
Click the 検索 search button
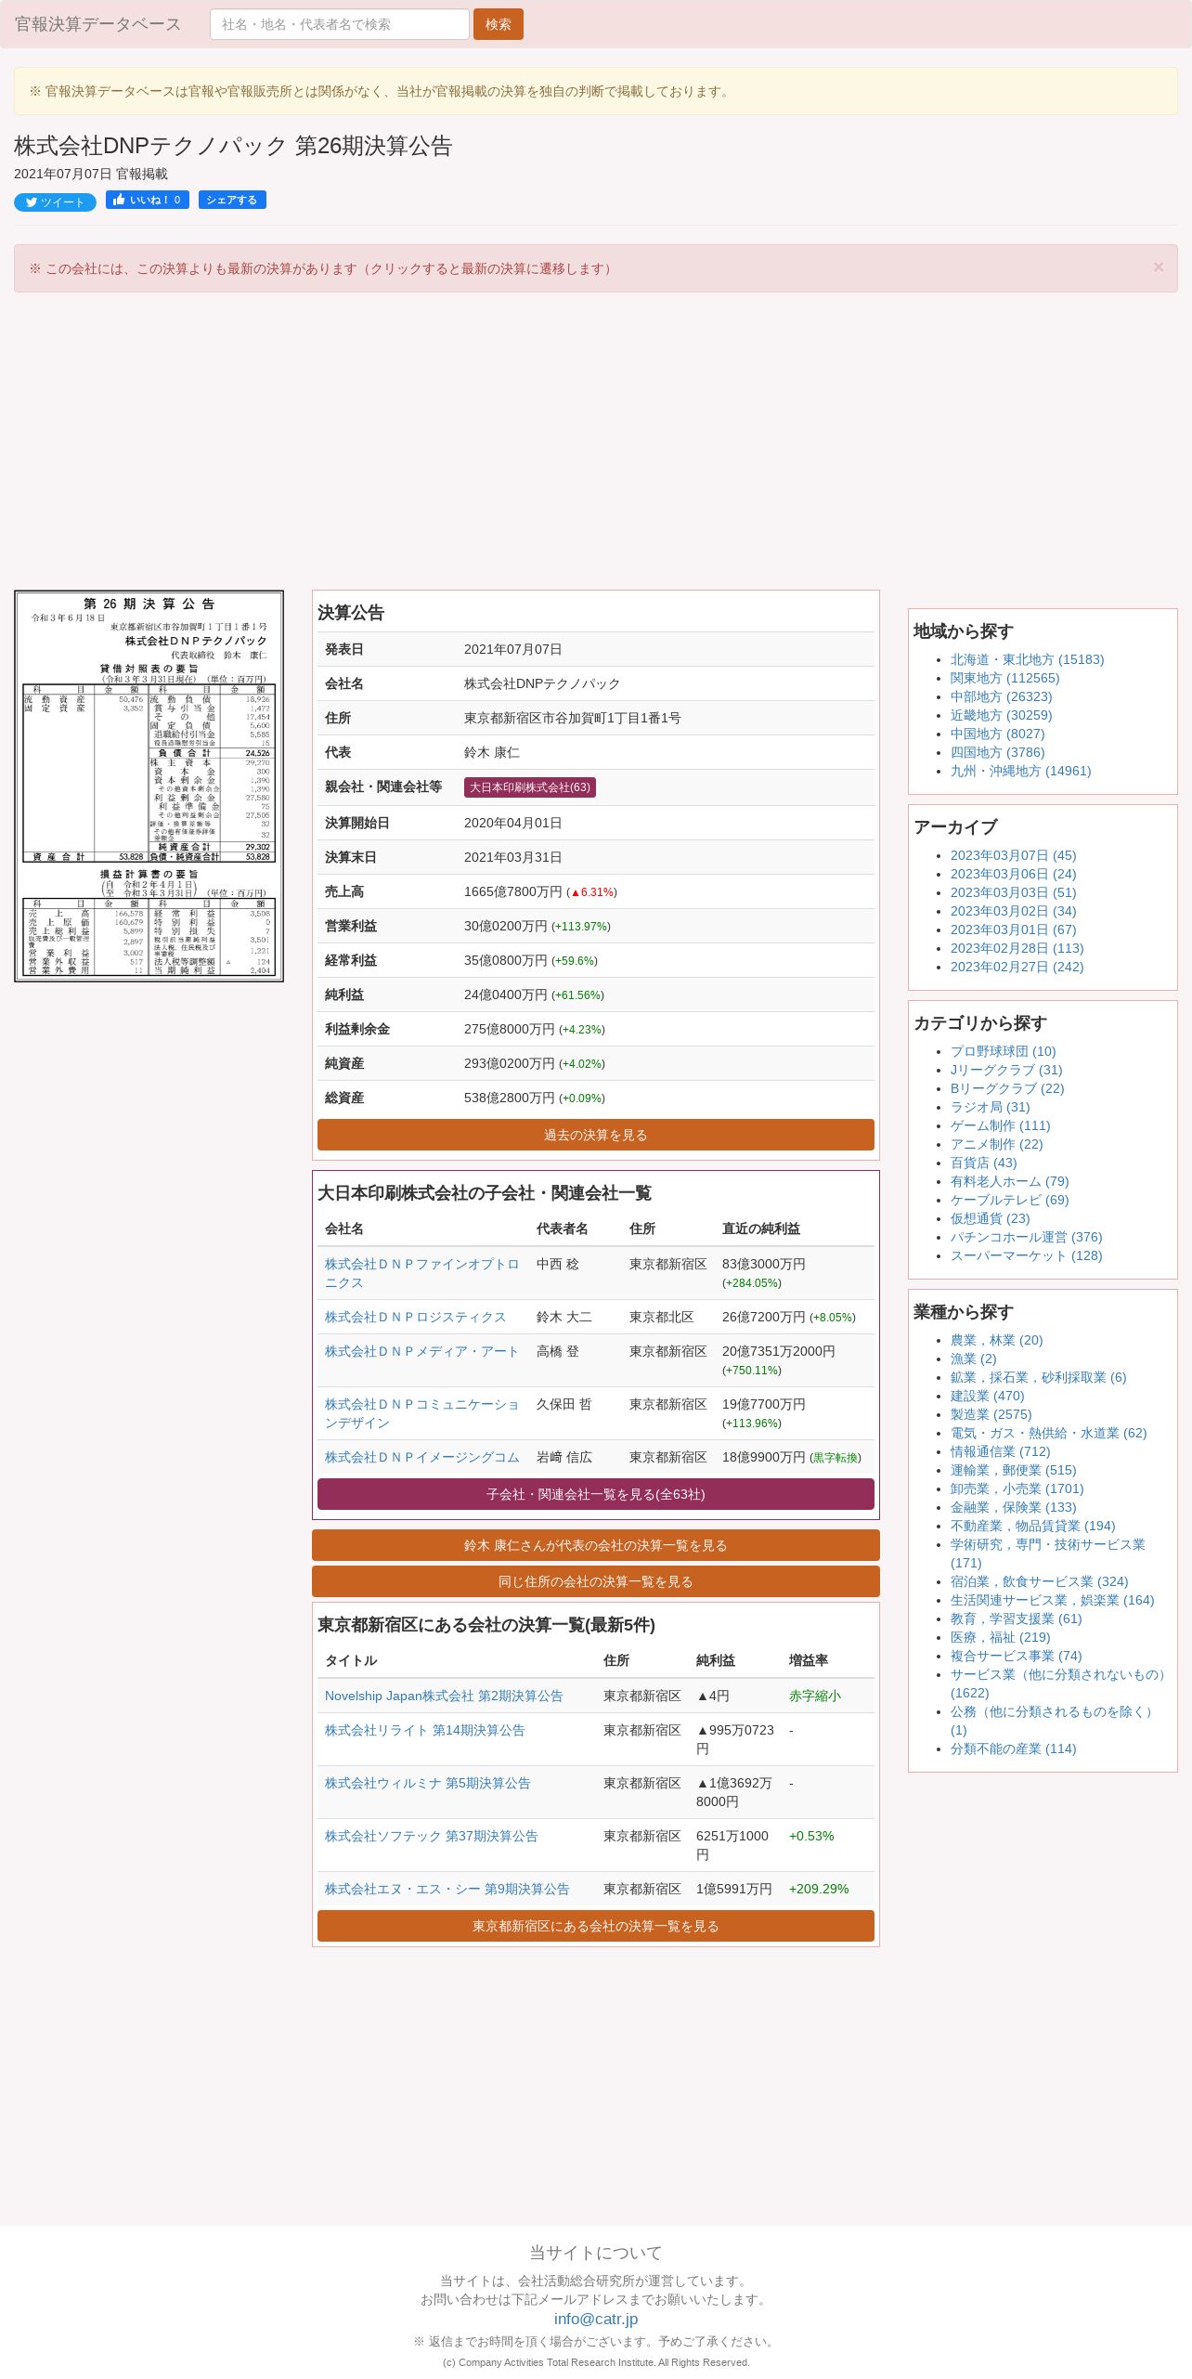[499, 24]
